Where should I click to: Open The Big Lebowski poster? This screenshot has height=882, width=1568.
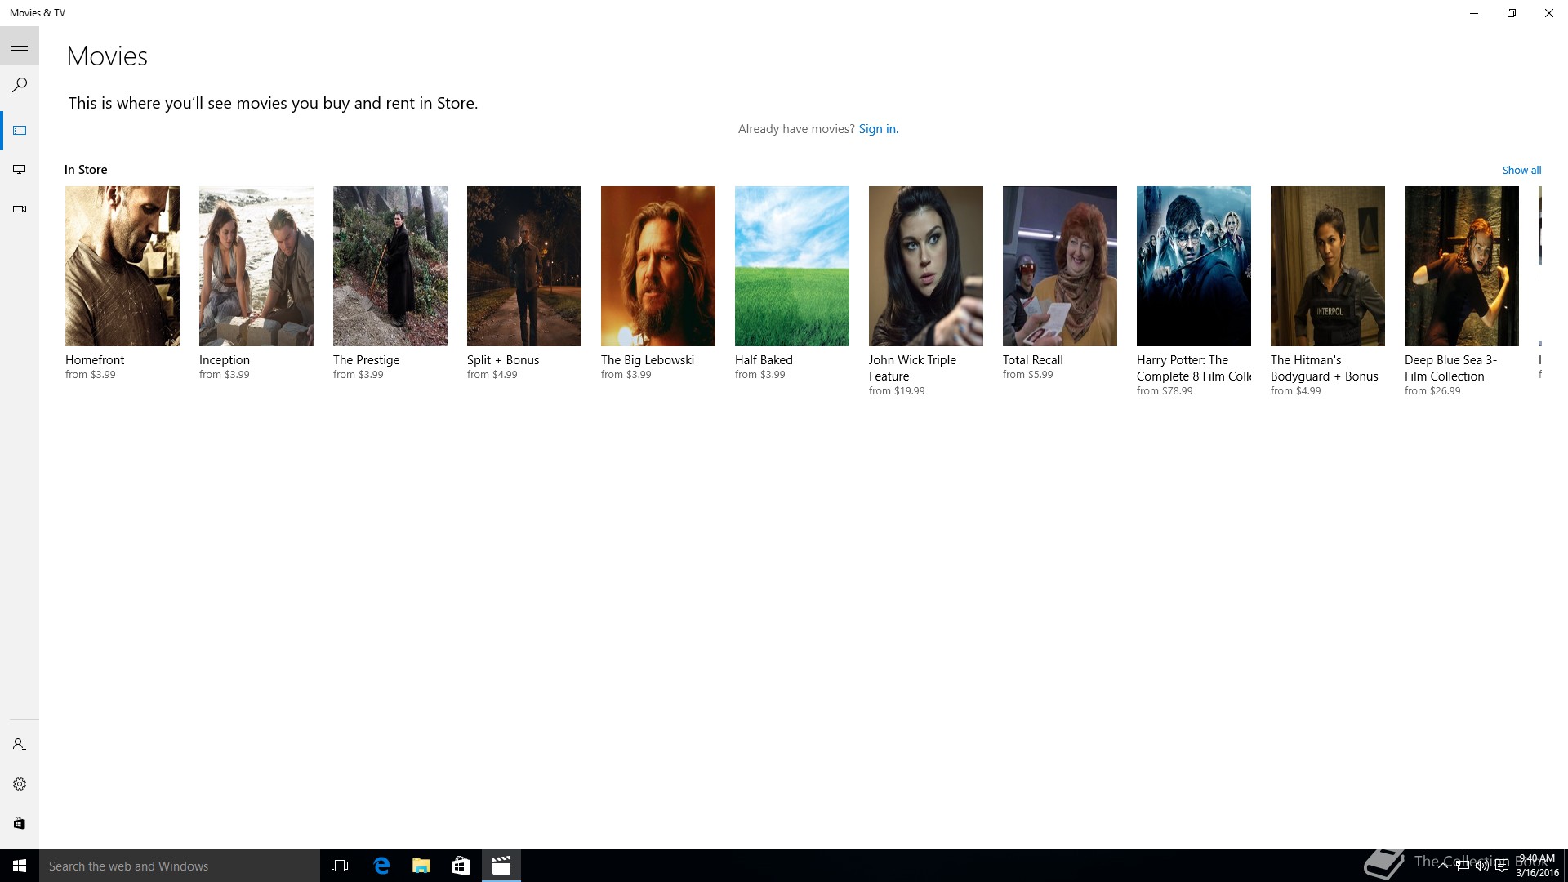click(x=658, y=266)
